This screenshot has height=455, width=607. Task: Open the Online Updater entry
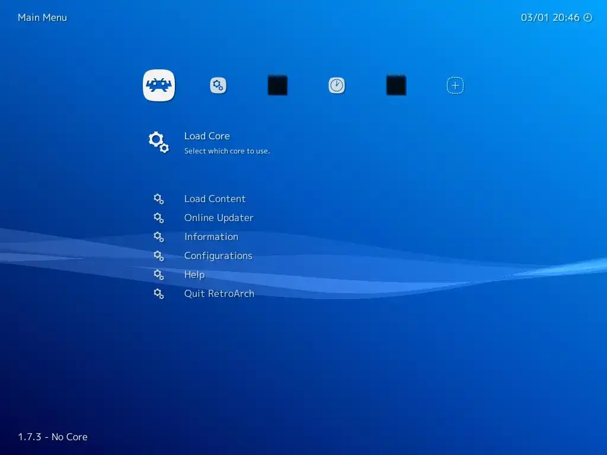pyautogui.click(x=219, y=218)
